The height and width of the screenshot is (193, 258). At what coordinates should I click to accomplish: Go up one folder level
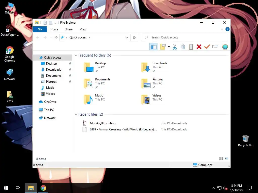pyautogui.click(x=56, y=38)
